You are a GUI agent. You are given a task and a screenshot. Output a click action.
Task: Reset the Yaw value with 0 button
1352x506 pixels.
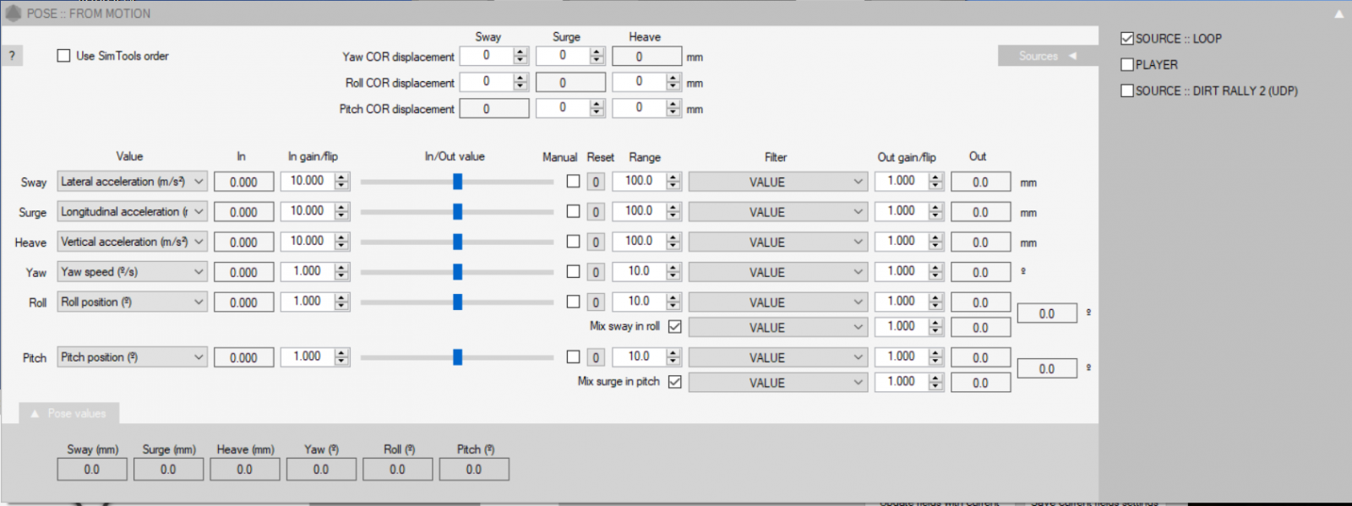(x=596, y=273)
